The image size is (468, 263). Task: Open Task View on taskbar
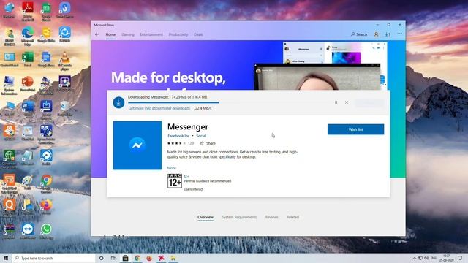tap(113, 258)
